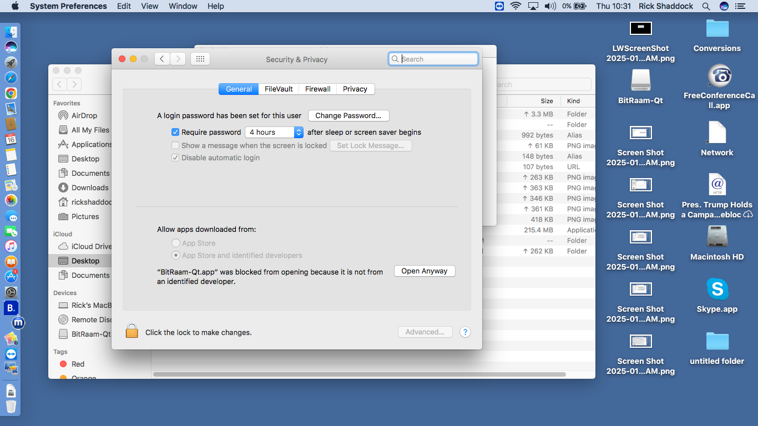Open the Skype.app desktop icon
Image resolution: width=758 pixels, height=426 pixels.
point(717,290)
